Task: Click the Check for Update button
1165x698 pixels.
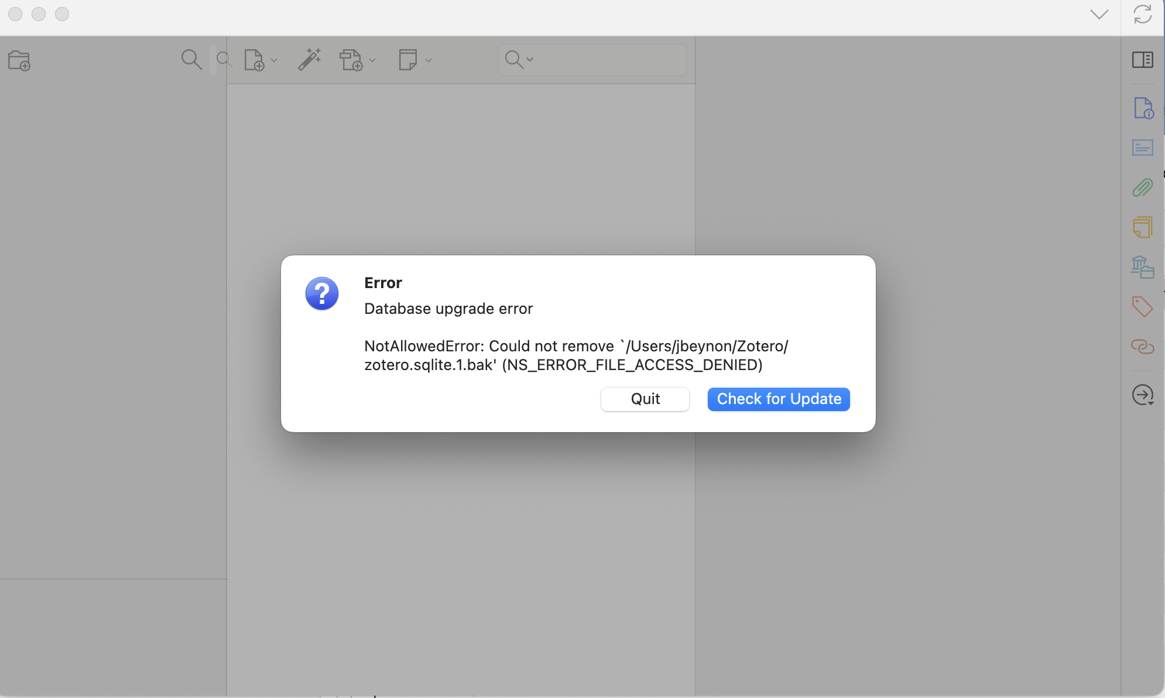Action: click(x=779, y=399)
